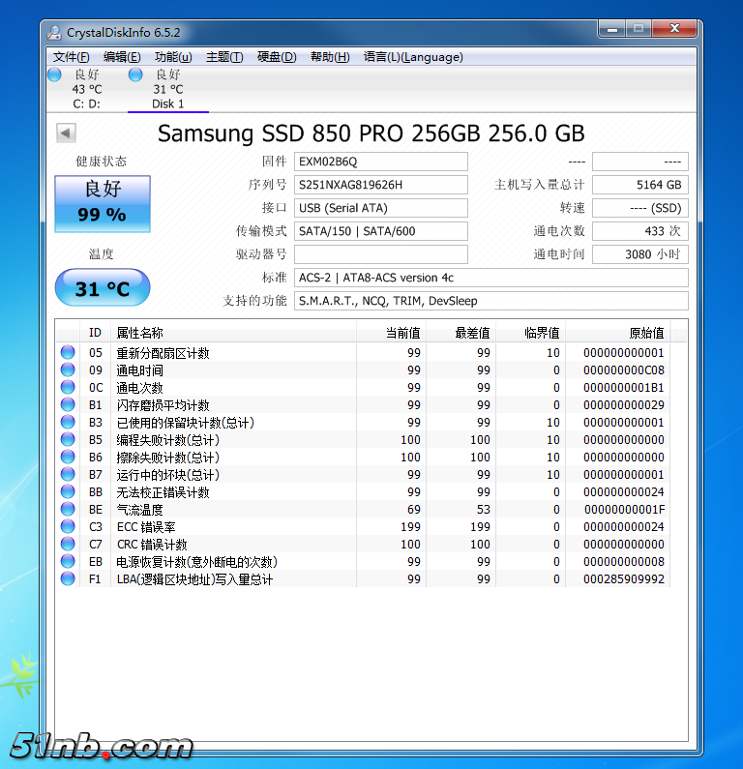Click status icon for row F1
The width and height of the screenshot is (743, 769).
68,578
